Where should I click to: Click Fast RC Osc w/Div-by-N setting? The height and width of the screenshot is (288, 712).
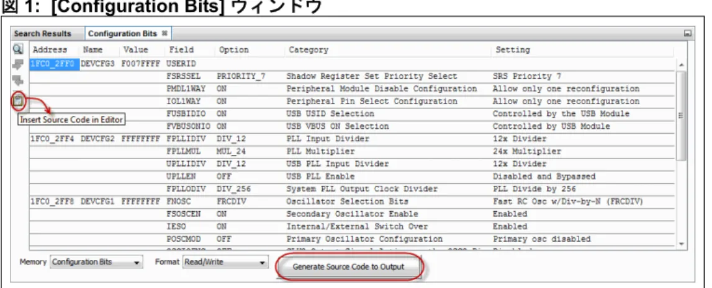(x=568, y=201)
